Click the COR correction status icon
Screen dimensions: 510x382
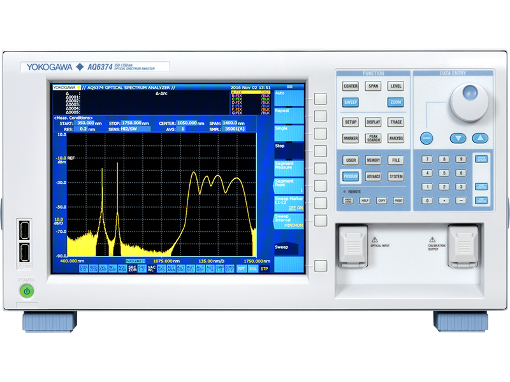point(84,268)
